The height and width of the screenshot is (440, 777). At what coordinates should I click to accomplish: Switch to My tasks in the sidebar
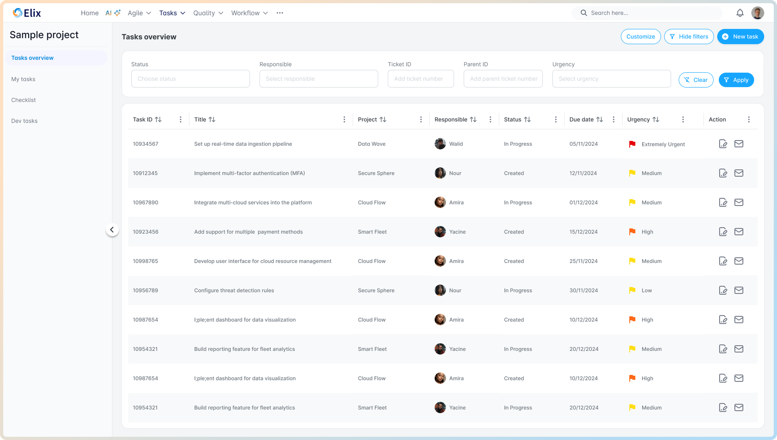[x=23, y=79]
